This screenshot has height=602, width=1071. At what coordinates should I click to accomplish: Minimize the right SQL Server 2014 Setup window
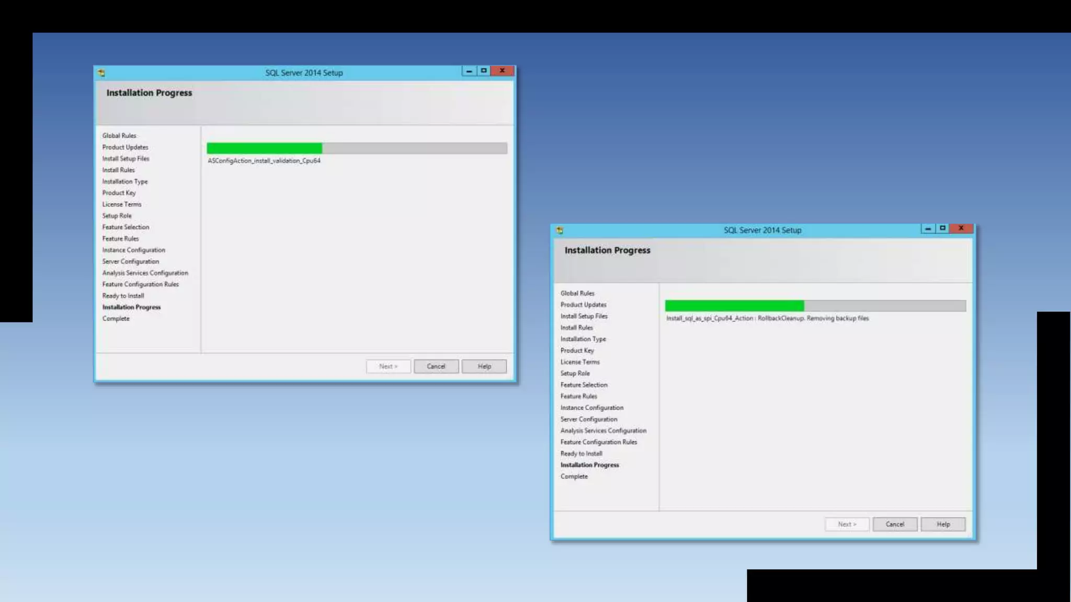pos(927,228)
